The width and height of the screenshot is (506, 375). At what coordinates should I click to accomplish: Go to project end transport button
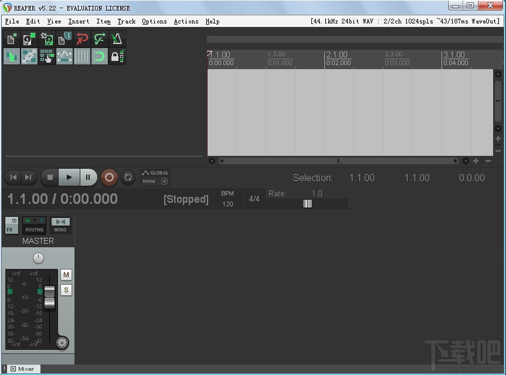coord(28,178)
